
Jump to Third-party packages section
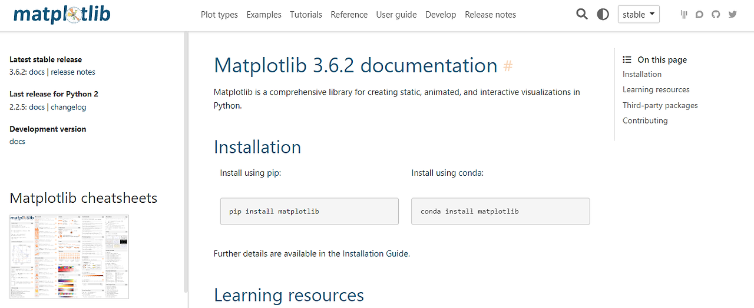(x=660, y=105)
